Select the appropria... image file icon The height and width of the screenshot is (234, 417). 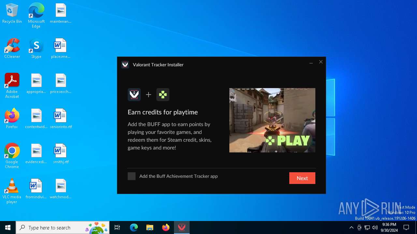point(36,84)
